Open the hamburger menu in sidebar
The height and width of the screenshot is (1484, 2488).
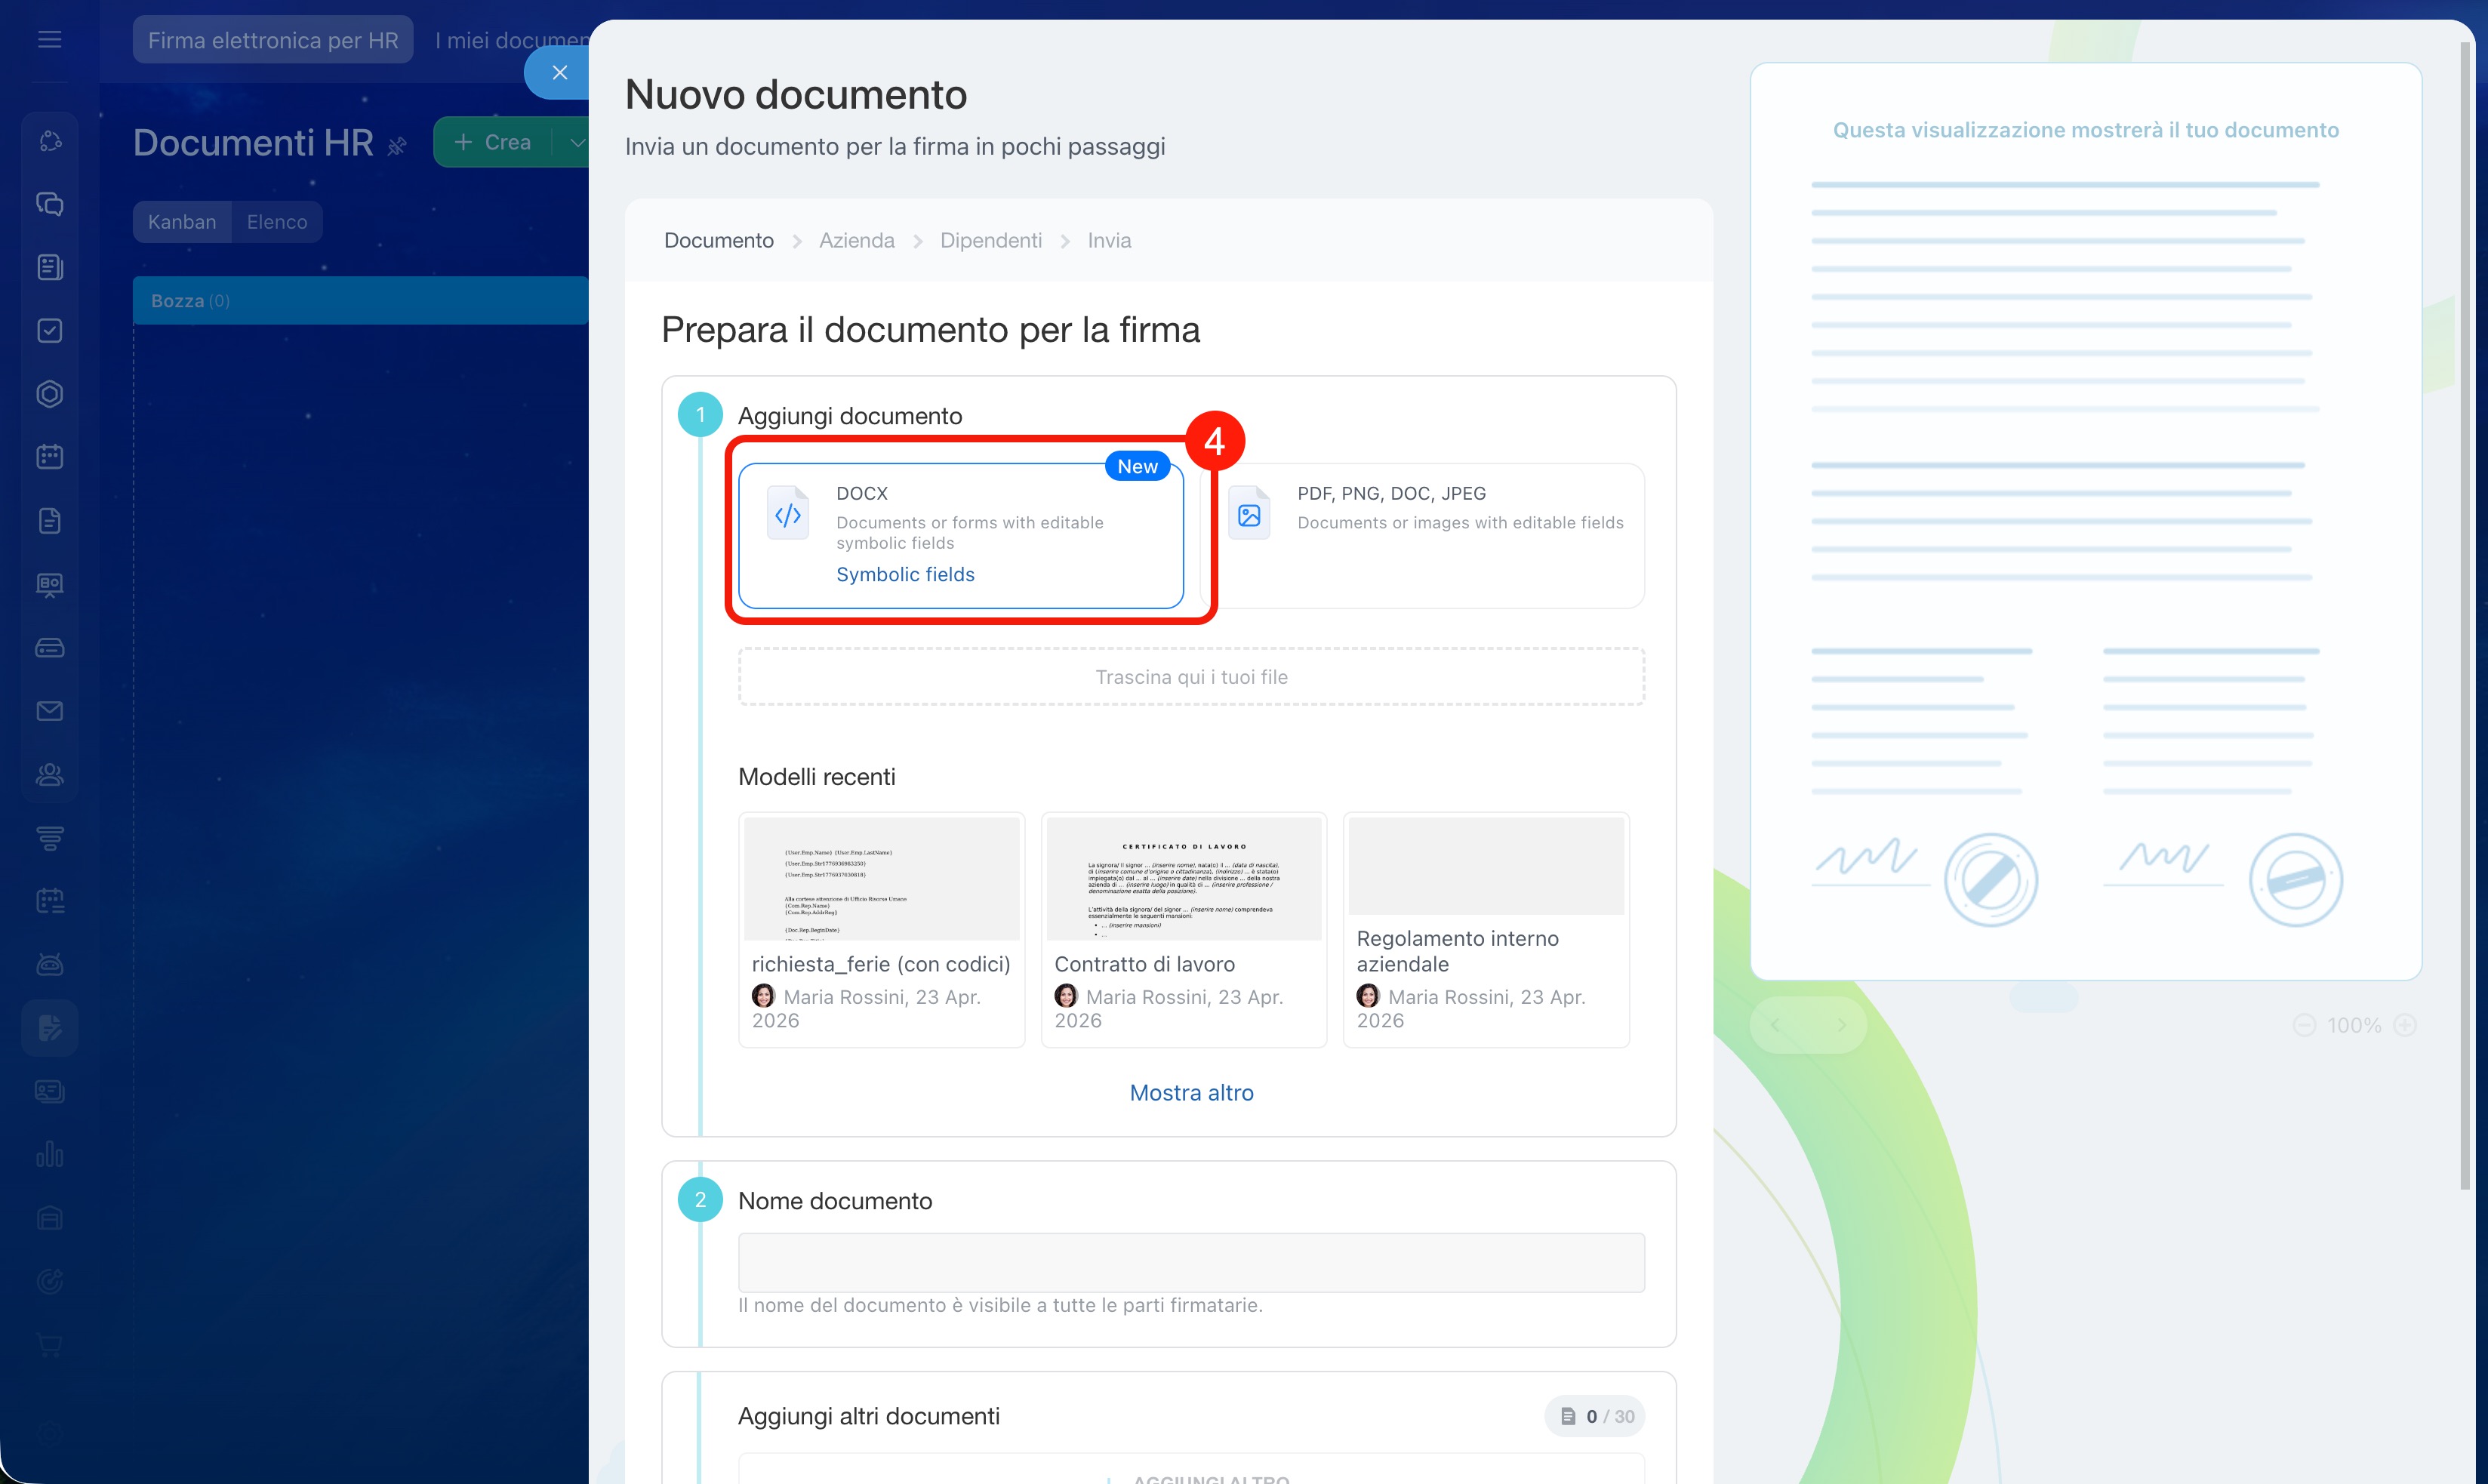(49, 39)
